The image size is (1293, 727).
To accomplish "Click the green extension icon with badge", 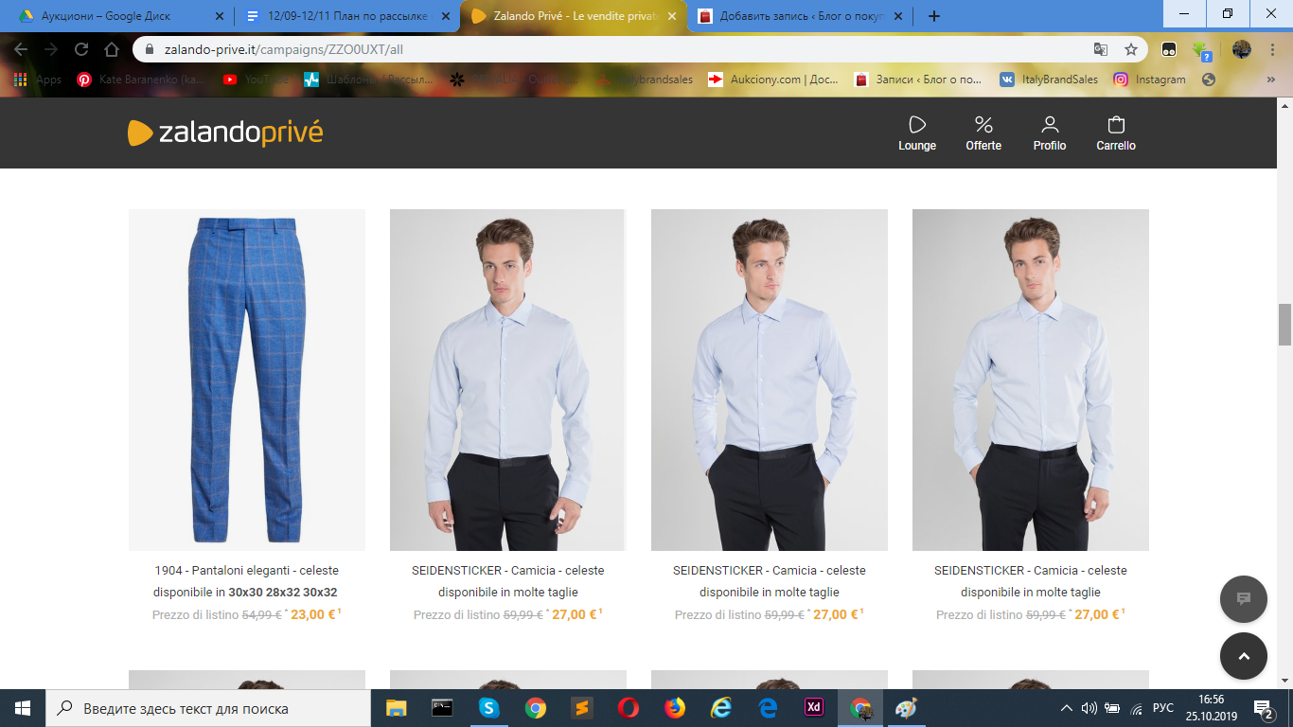I will pyautogui.click(x=1201, y=49).
